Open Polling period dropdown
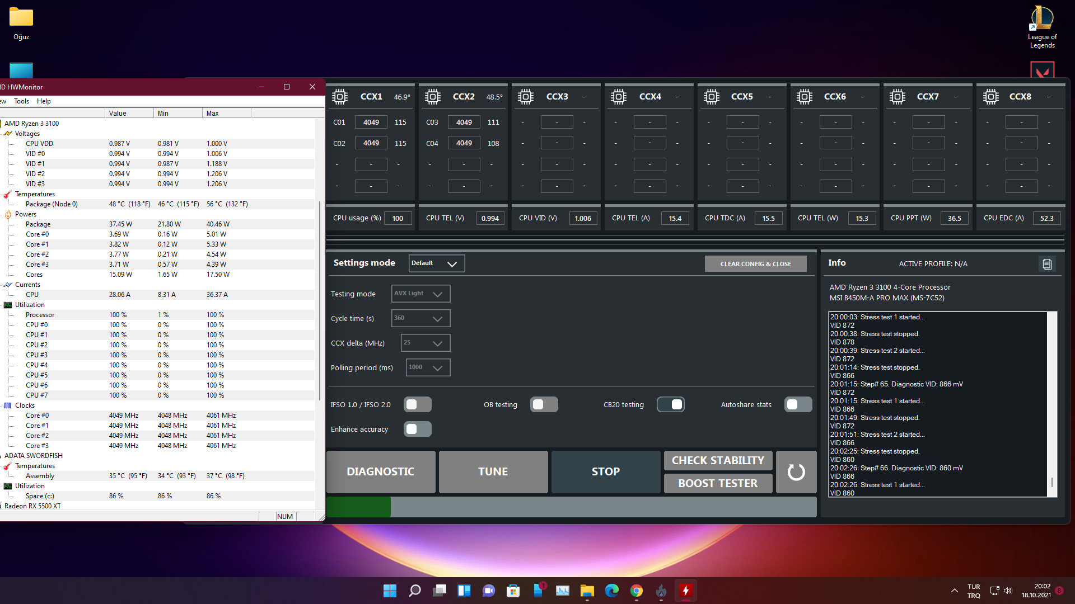 pos(428,367)
